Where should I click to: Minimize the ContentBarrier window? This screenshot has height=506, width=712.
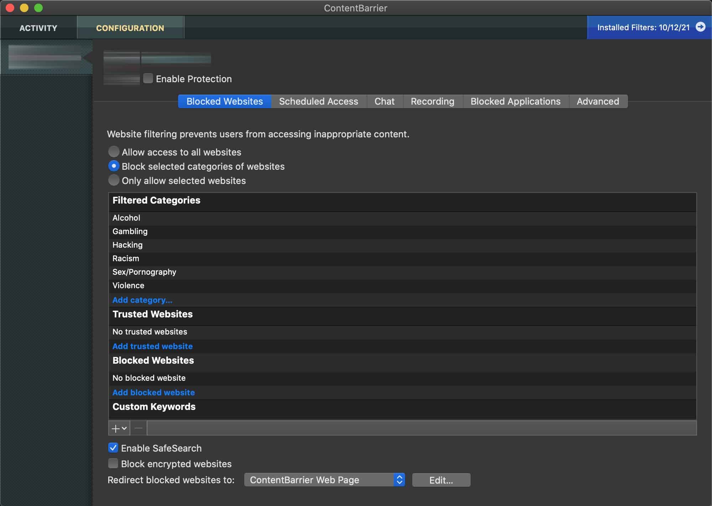tap(24, 8)
